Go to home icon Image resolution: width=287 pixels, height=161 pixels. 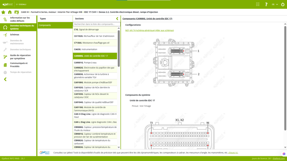[10, 12]
